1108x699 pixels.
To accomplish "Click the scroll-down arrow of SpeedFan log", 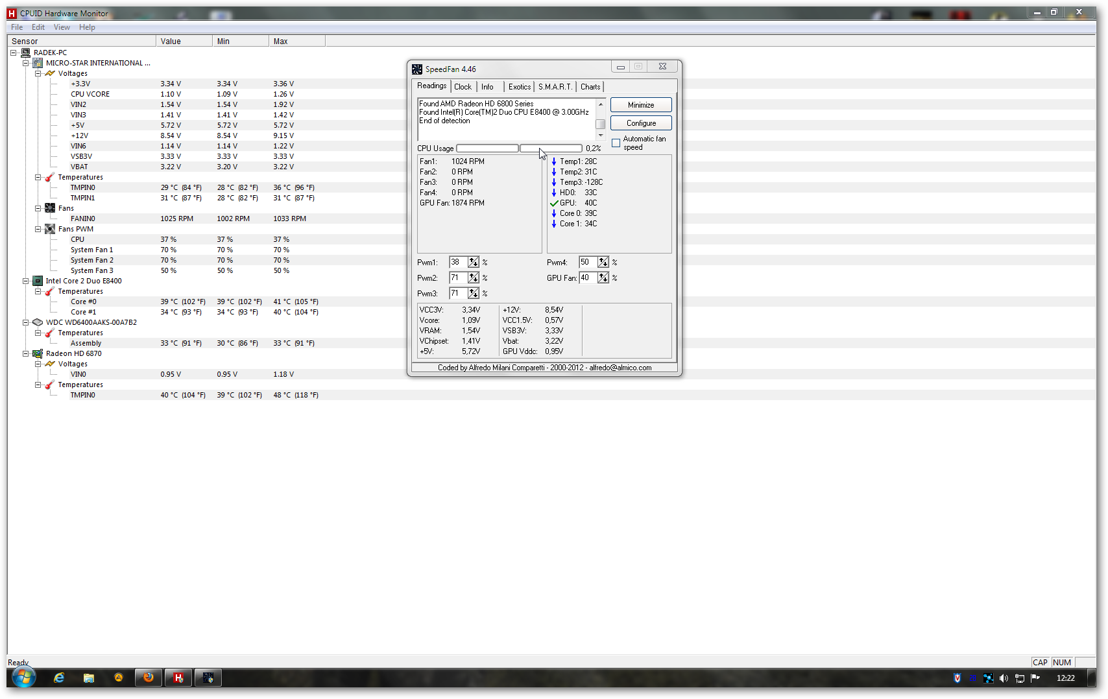I will tap(601, 136).
